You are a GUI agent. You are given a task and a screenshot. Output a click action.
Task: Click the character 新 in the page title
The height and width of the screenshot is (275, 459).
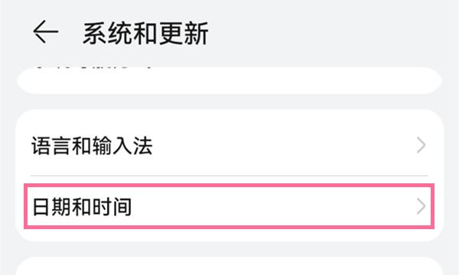196,34
